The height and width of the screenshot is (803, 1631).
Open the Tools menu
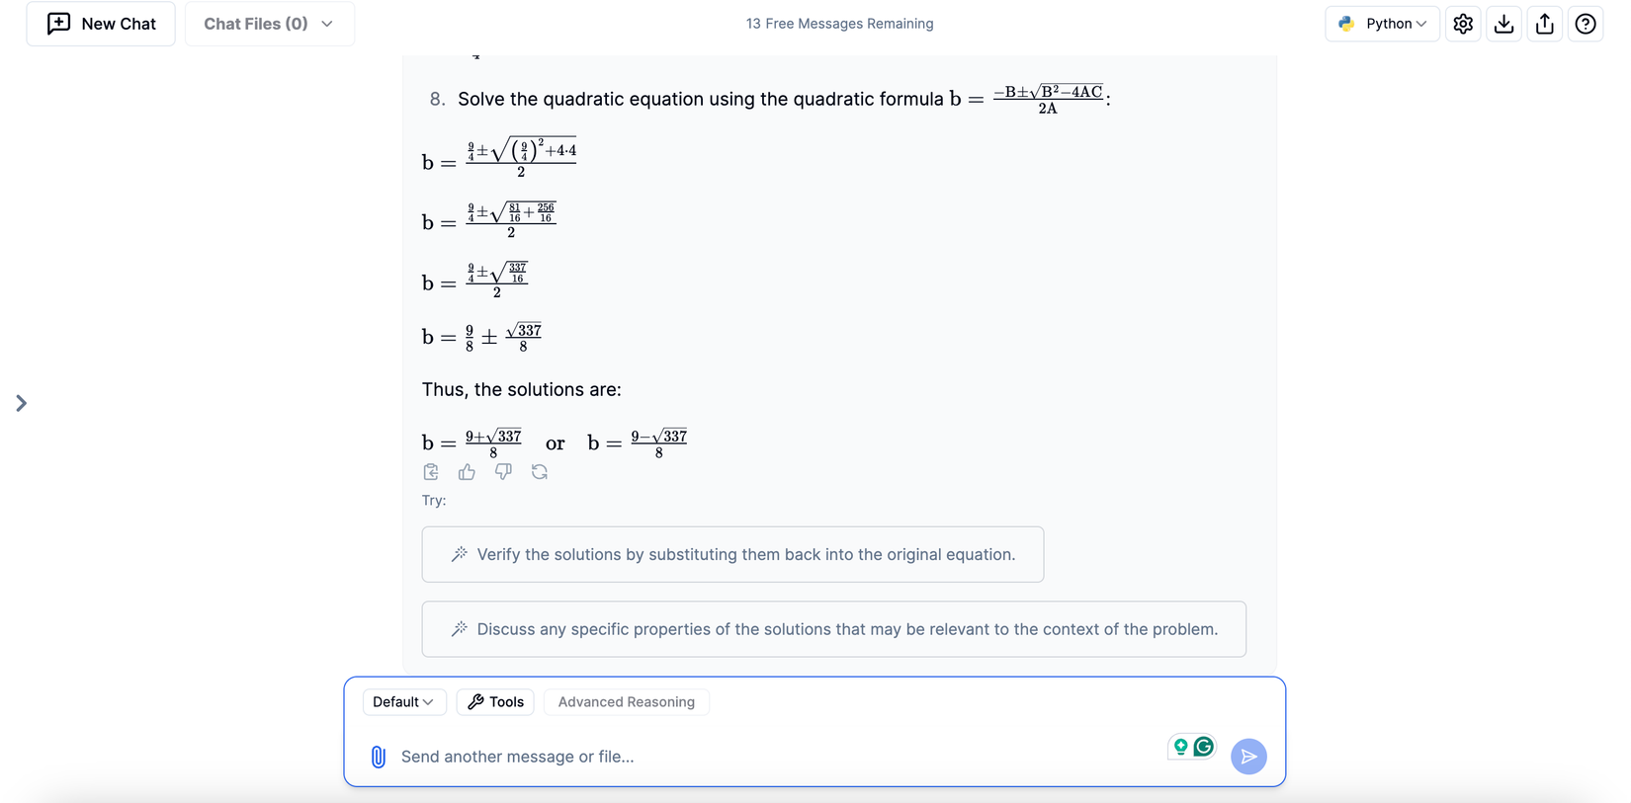point(495,701)
